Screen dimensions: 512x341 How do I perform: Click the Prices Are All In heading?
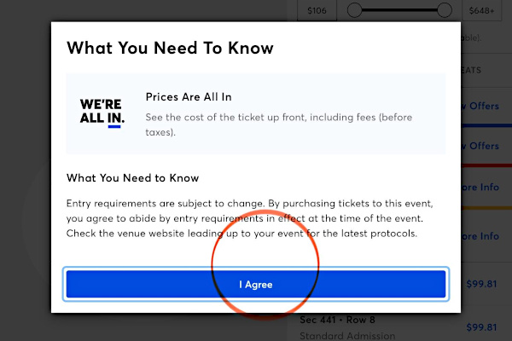(x=189, y=97)
